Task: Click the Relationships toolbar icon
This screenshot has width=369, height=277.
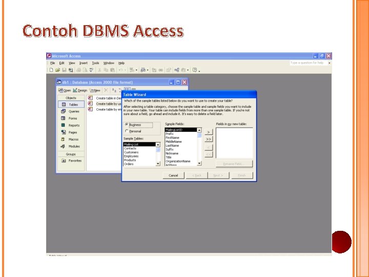Action: click(177, 70)
